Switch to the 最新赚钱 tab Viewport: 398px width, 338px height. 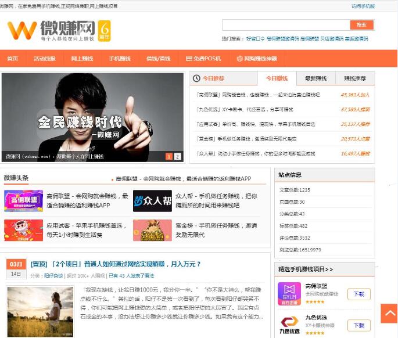pos(315,78)
